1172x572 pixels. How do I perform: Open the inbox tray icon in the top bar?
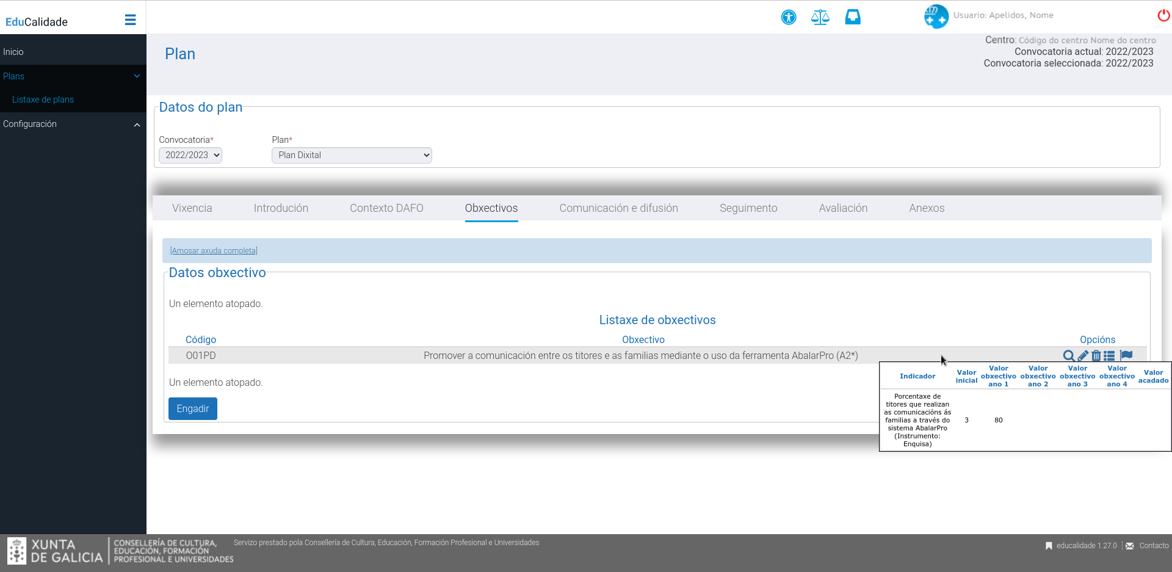click(x=852, y=17)
